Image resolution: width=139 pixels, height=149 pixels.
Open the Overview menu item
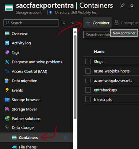point(20,34)
